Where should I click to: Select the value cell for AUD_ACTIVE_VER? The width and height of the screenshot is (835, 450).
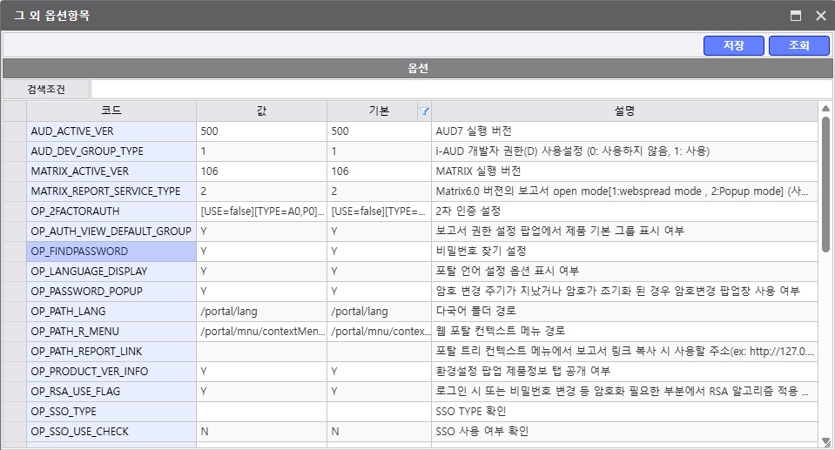click(x=261, y=131)
